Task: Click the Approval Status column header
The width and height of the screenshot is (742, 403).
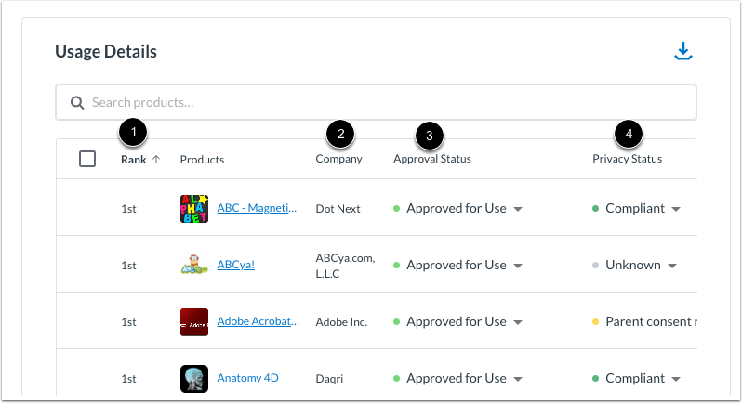Action: click(x=432, y=159)
